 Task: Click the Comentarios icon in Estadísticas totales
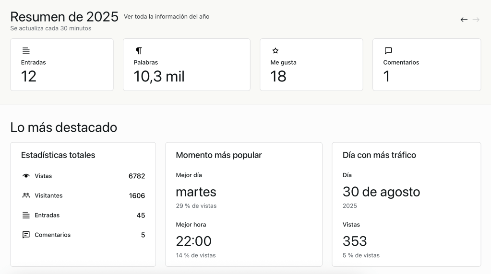click(x=26, y=235)
